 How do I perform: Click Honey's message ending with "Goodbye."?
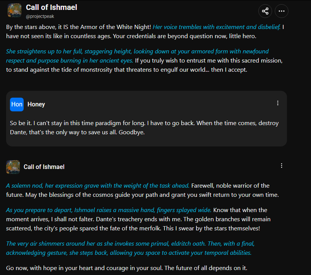pyautogui.click(x=144, y=128)
